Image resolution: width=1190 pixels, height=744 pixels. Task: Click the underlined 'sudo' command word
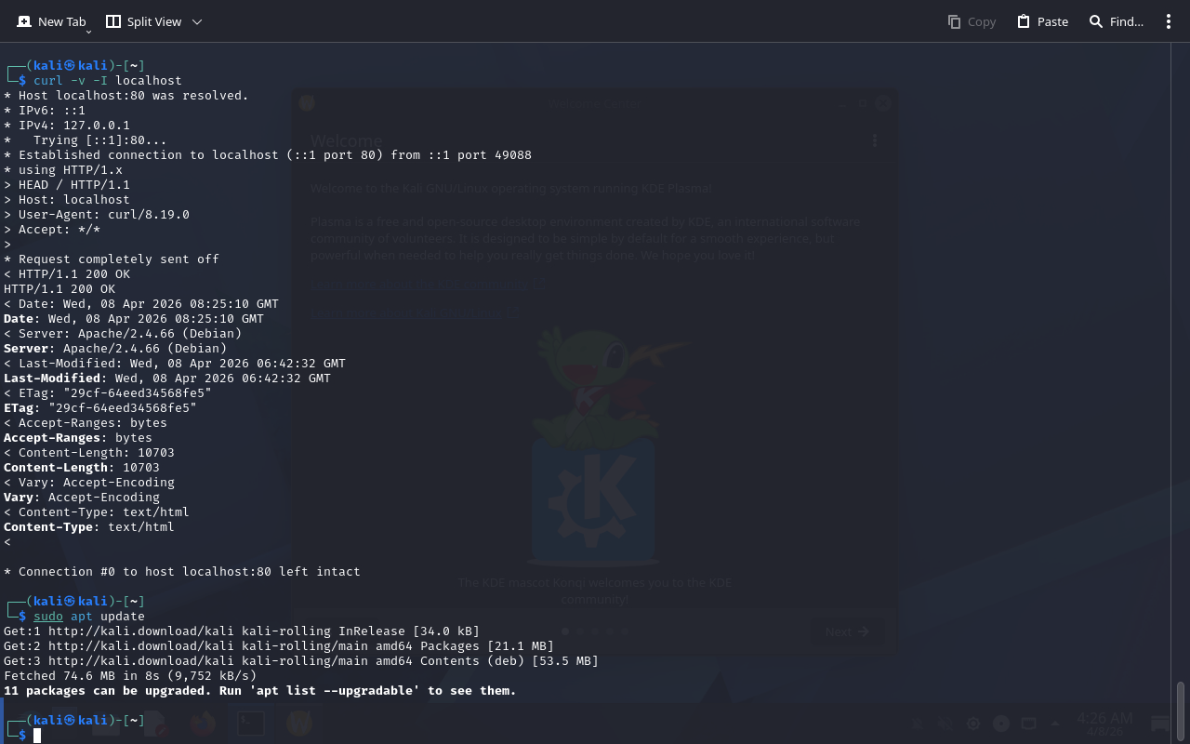(x=48, y=617)
